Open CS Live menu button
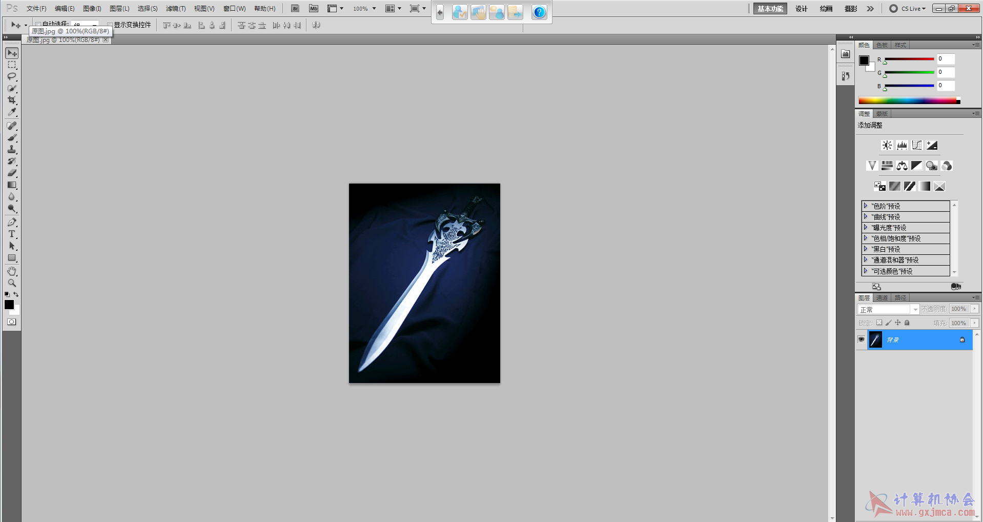The height and width of the screenshot is (522, 983). pyautogui.click(x=908, y=9)
